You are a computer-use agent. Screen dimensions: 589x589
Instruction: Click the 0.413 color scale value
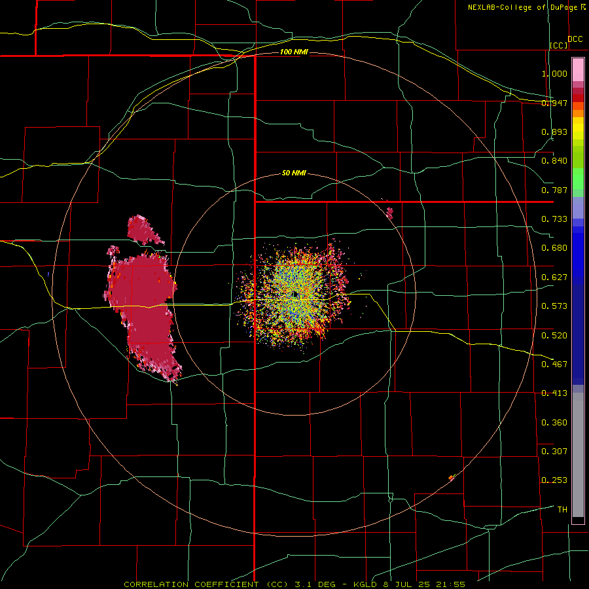[554, 393]
